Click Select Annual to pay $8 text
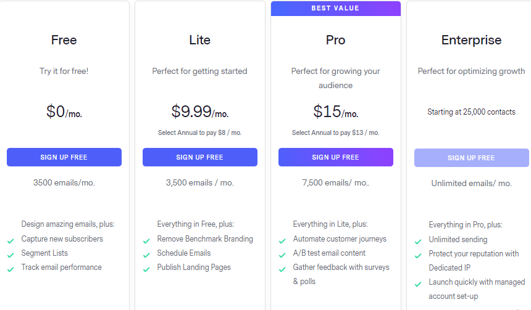This screenshot has height=310, width=531. (200, 133)
